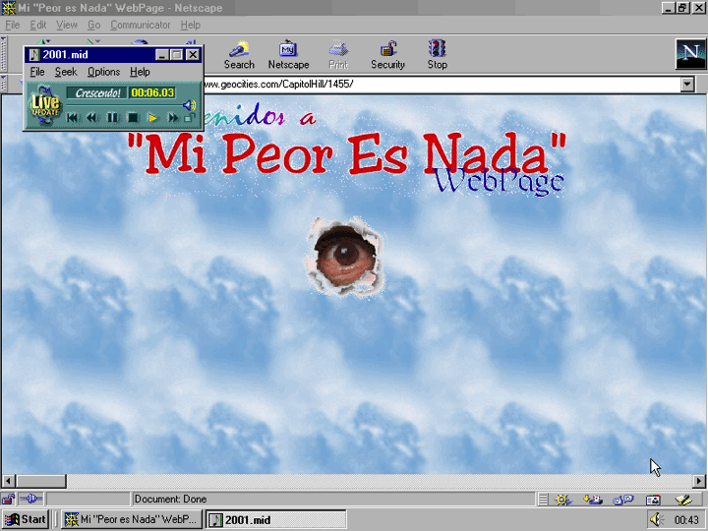
Task: Click the Search toolbar icon
Action: pyautogui.click(x=239, y=54)
